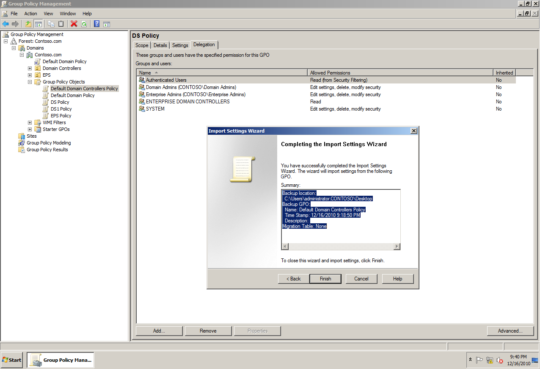Click the Paste toolbar icon

tap(61, 24)
